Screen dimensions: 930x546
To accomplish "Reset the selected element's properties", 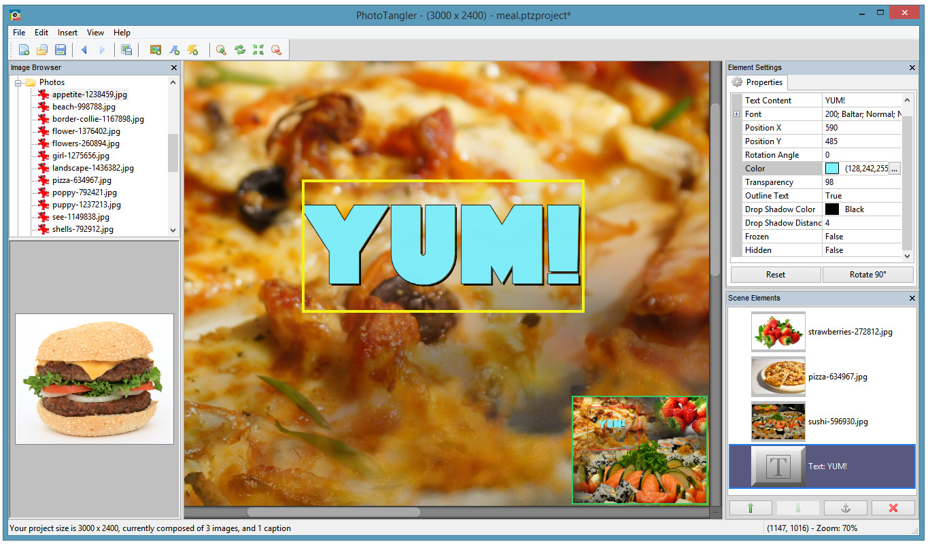I will 775,274.
